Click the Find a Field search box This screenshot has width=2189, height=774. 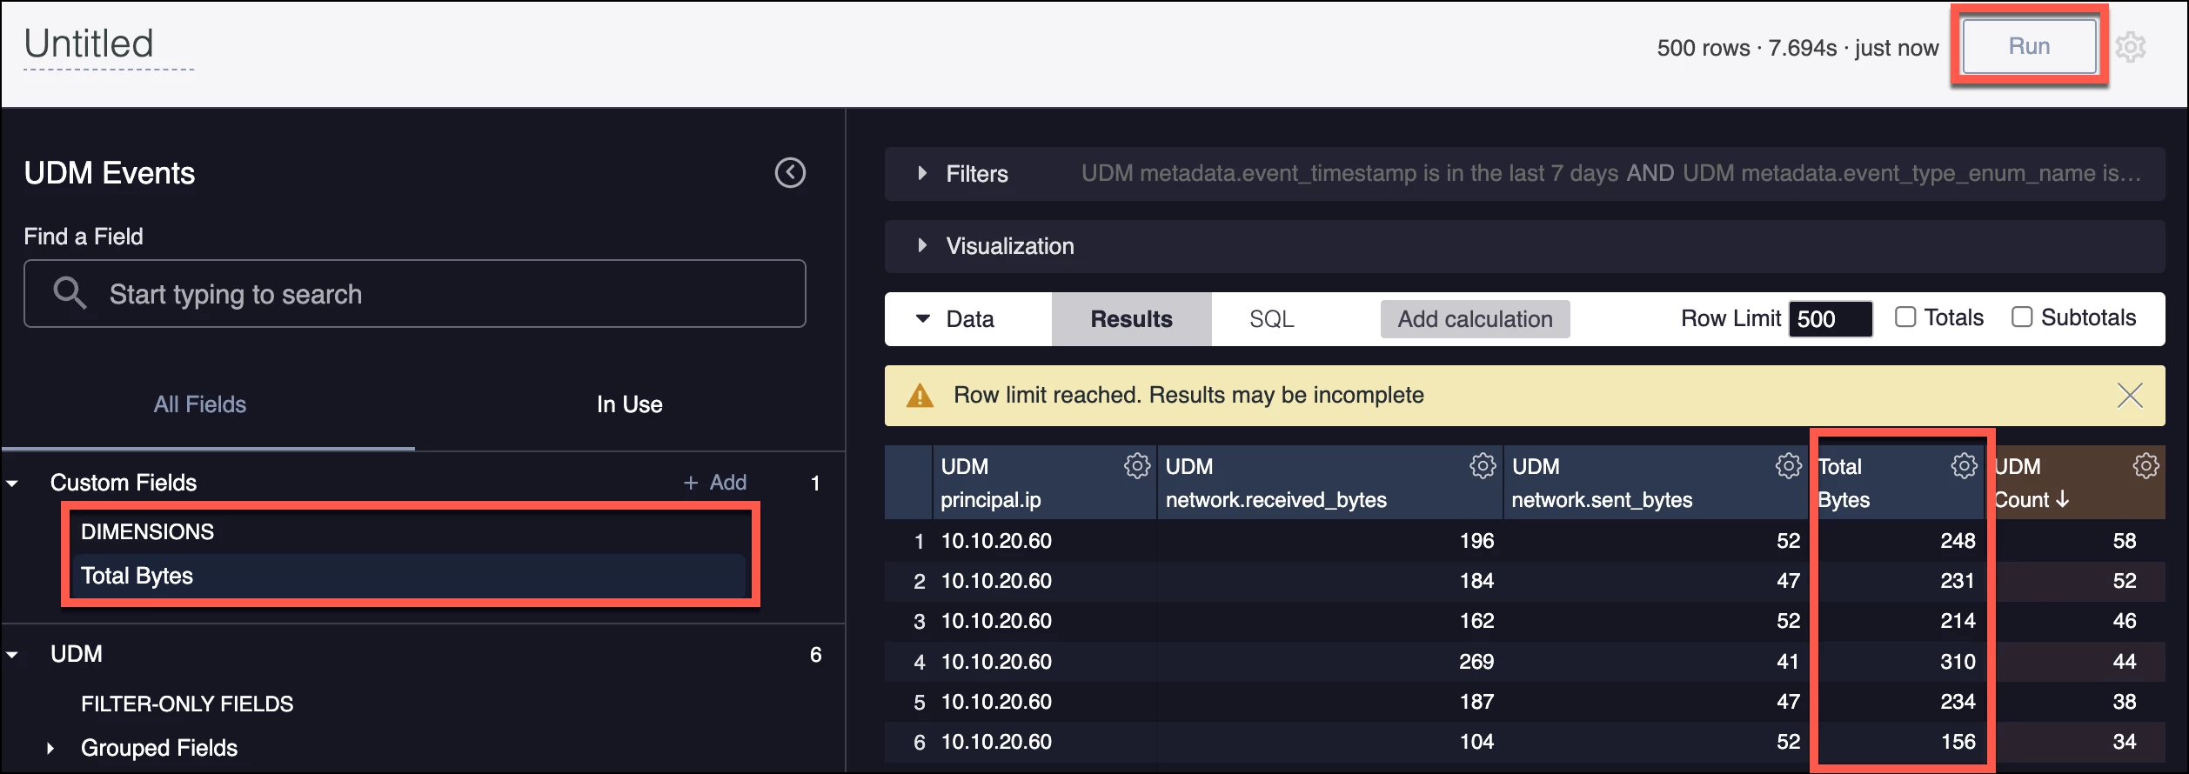tap(414, 294)
